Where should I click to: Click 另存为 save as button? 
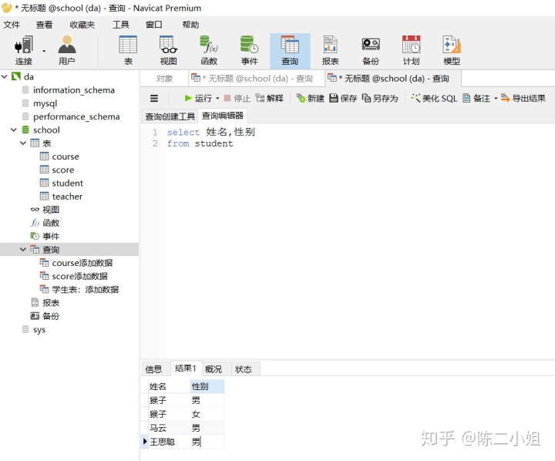pos(380,98)
